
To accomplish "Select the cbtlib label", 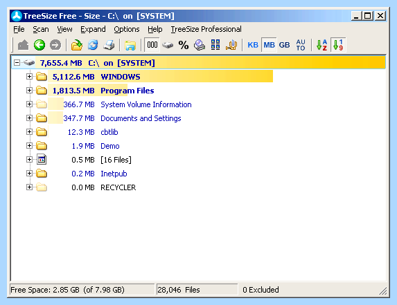I will (109, 132).
